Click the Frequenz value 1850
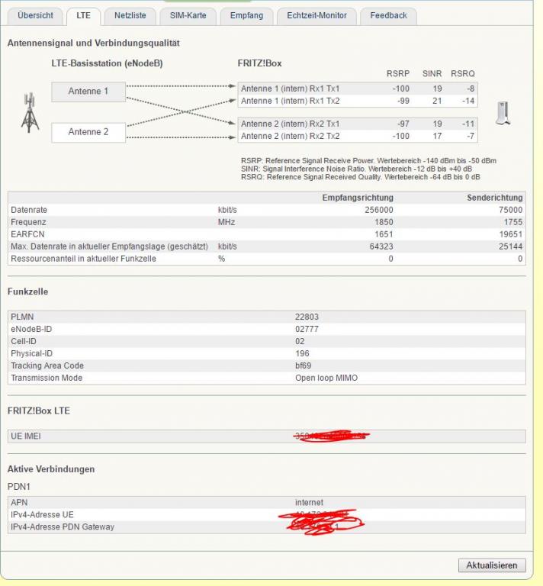 (384, 222)
